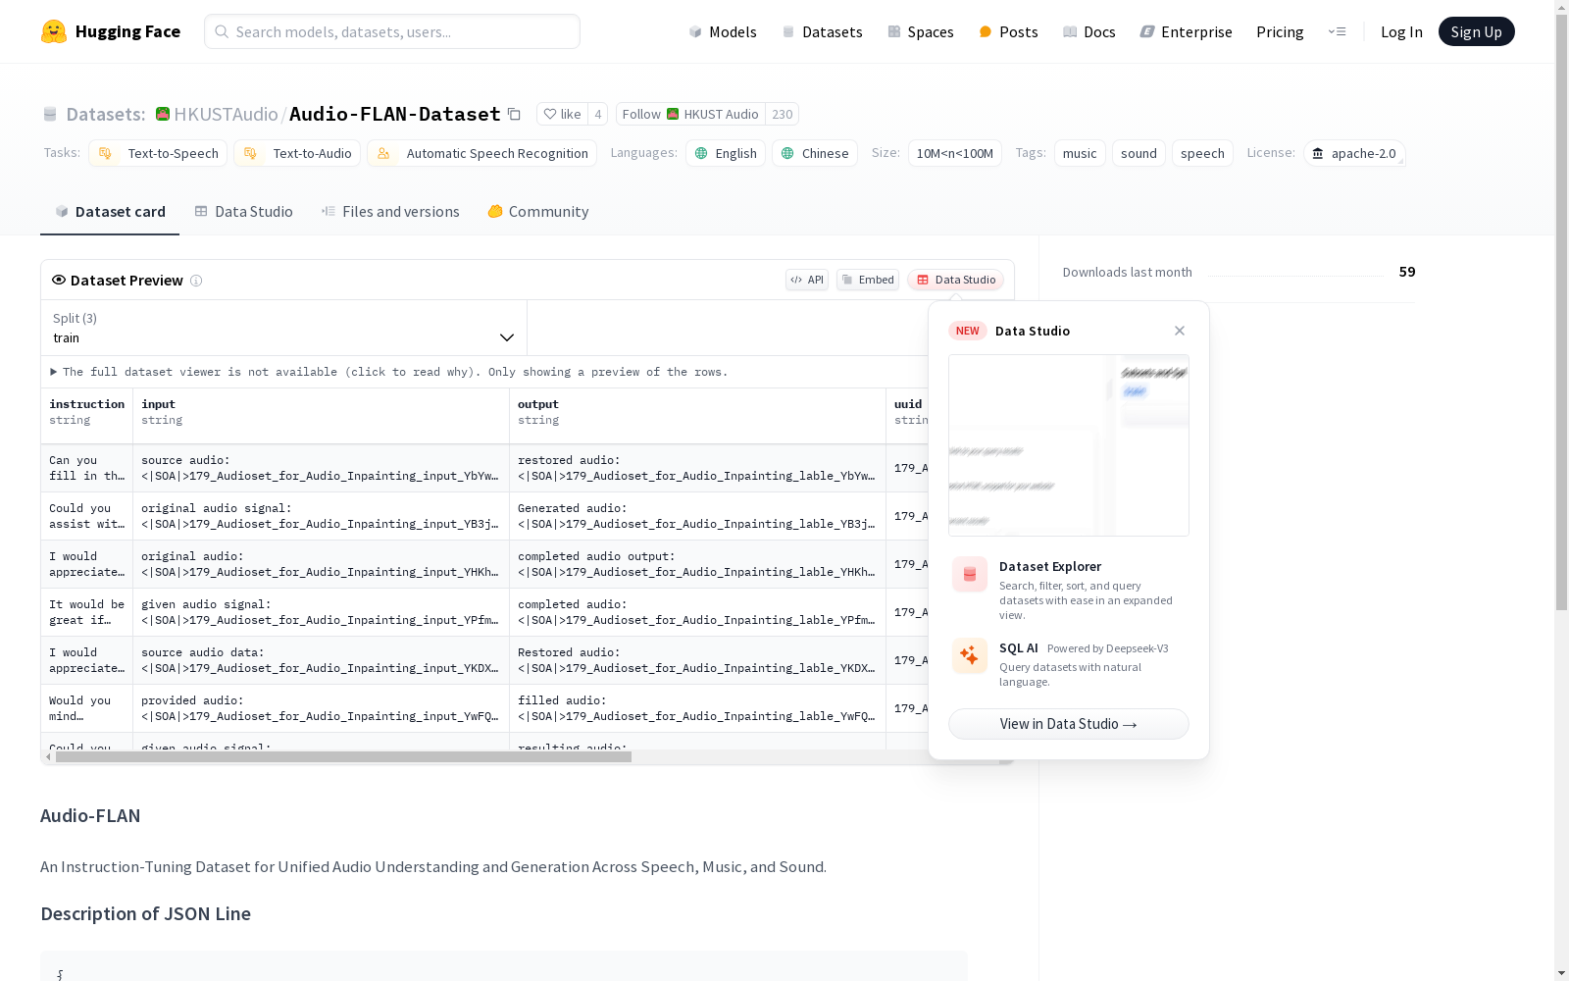The width and height of the screenshot is (1569, 981).
Task: Click the speech tag
Action: coord(1202,153)
